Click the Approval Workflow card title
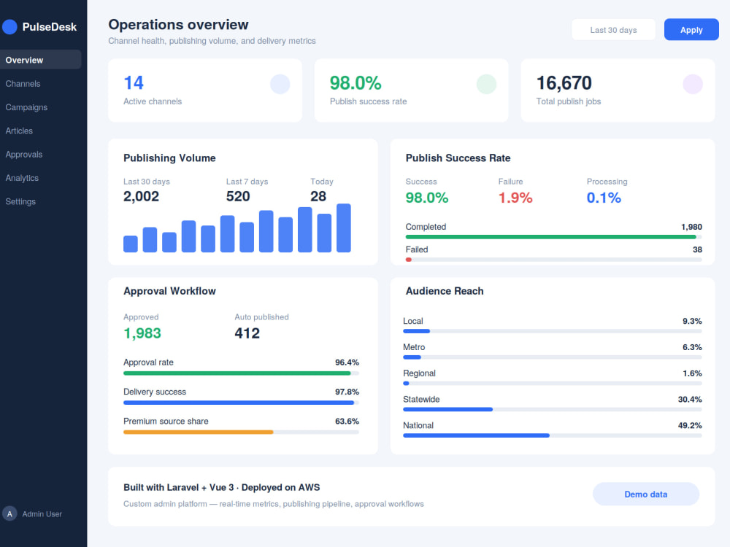 [x=169, y=291]
